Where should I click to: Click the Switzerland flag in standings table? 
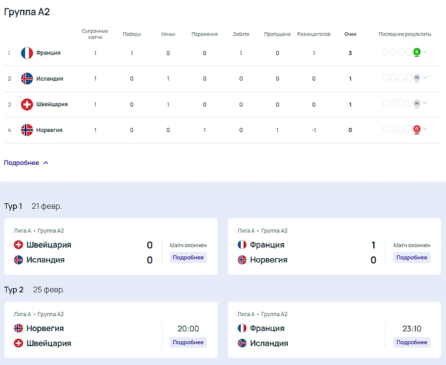[27, 104]
